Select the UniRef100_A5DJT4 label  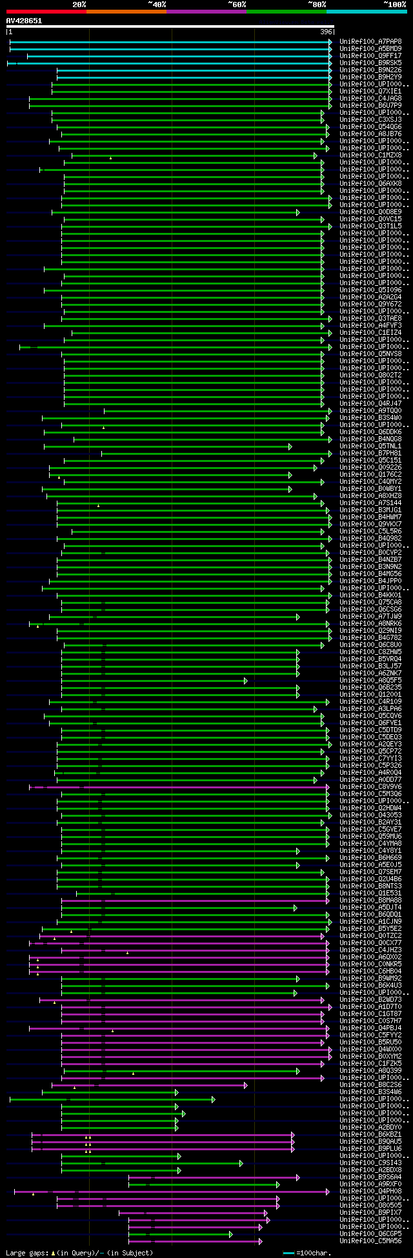[x=370, y=908]
